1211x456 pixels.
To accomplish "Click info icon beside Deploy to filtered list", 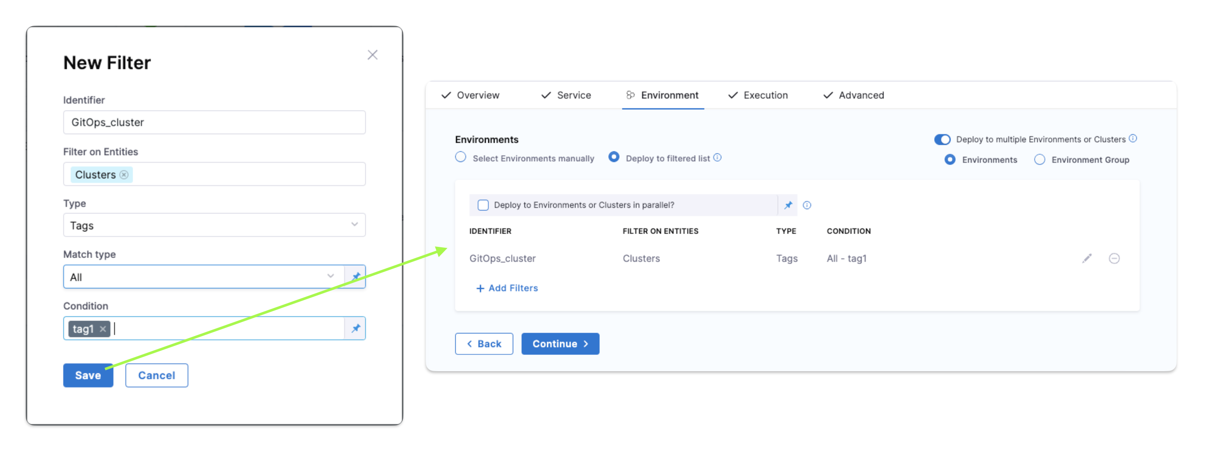I will coord(718,158).
